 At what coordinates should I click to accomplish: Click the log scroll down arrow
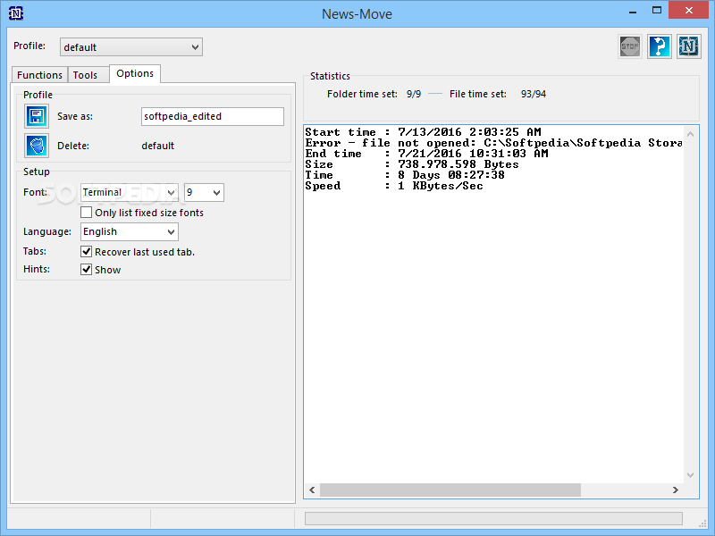coord(690,475)
